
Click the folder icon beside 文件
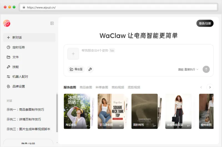[9, 57]
